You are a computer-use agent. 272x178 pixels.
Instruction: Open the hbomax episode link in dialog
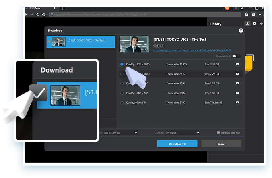192,50
